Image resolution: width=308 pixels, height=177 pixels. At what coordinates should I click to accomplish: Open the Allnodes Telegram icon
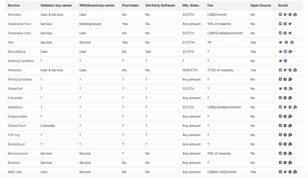[290, 15]
